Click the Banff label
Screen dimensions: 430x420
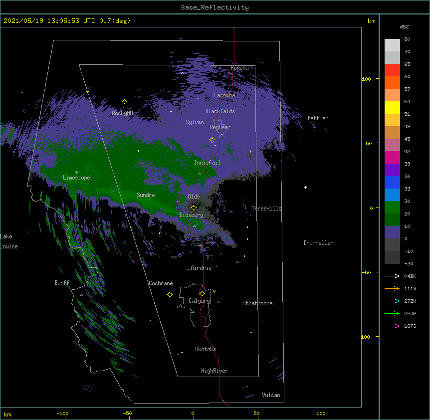point(62,283)
